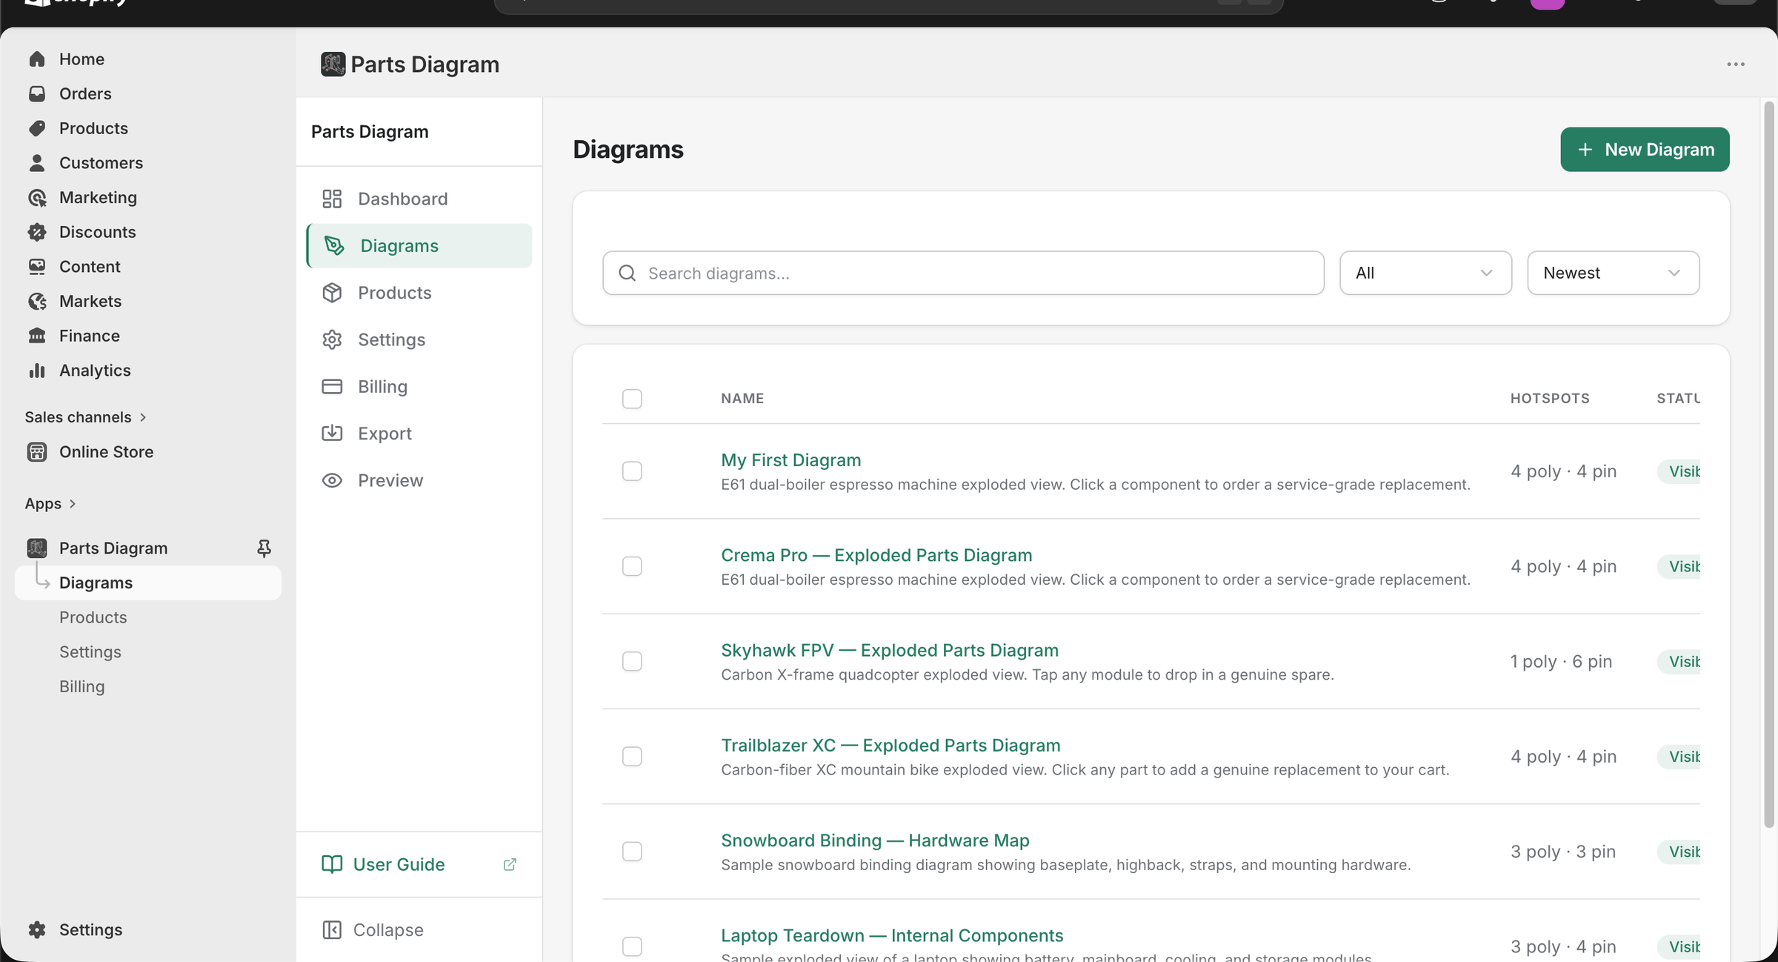Viewport: 1778px width, 962px height.
Task: Click the Collapse label in the app panel
Action: (x=388, y=929)
